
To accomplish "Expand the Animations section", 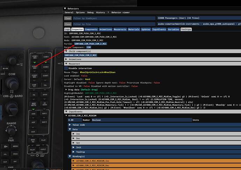I will click(x=66, y=59).
